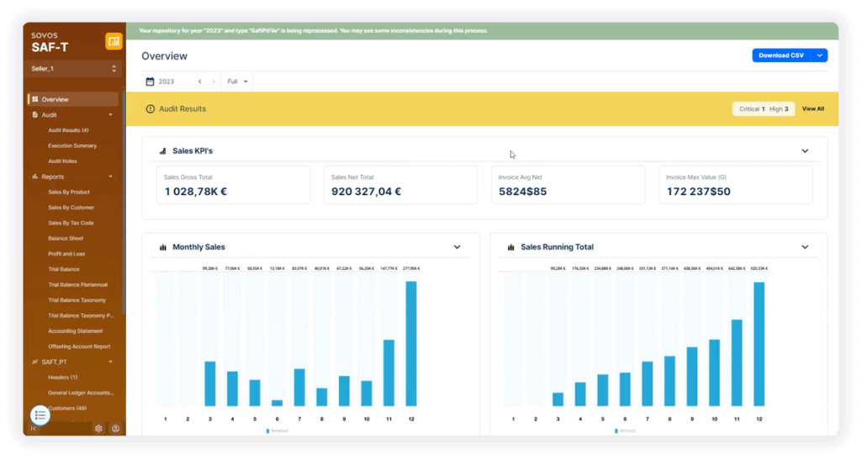Collapse the Monthly Sales chart panel
This screenshot has width=861, height=459.
pos(457,247)
